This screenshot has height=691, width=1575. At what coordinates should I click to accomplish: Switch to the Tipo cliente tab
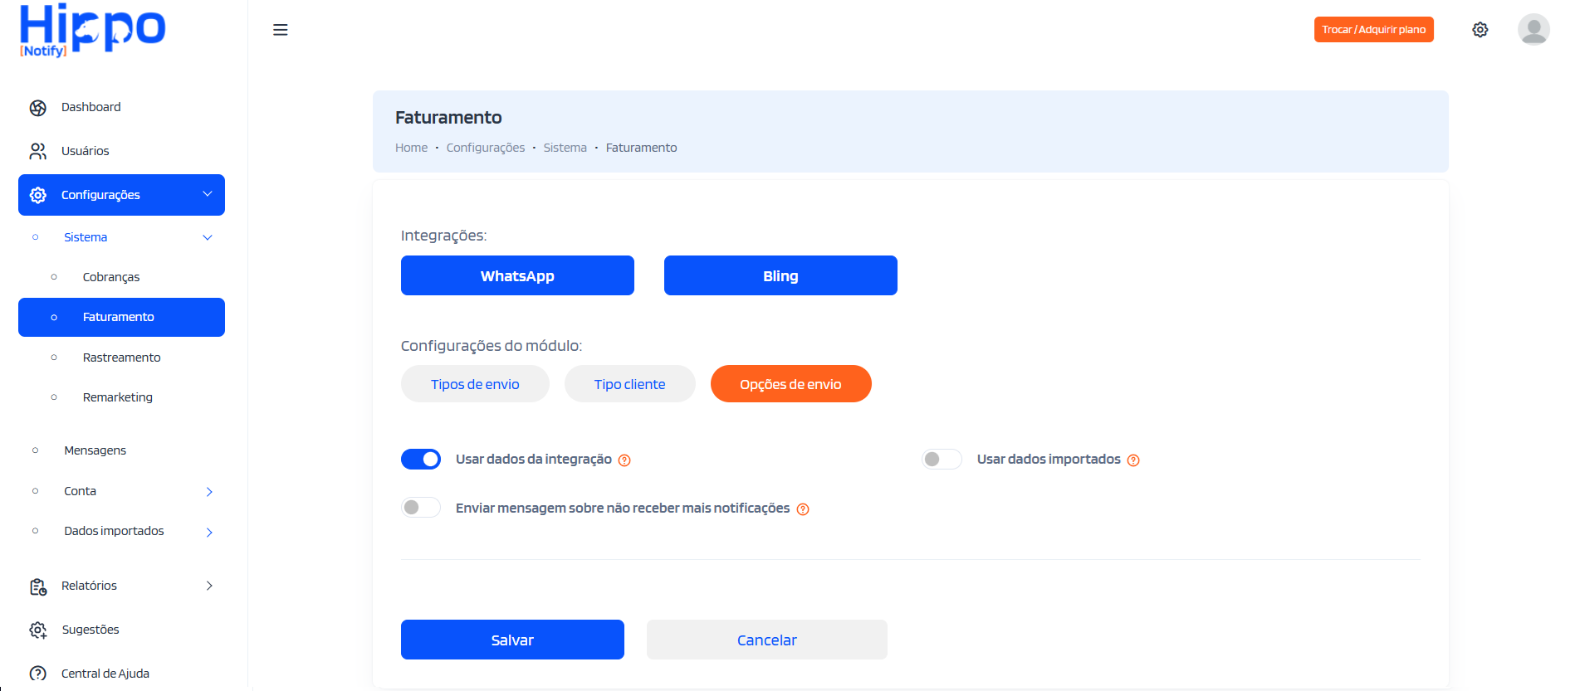[630, 384]
